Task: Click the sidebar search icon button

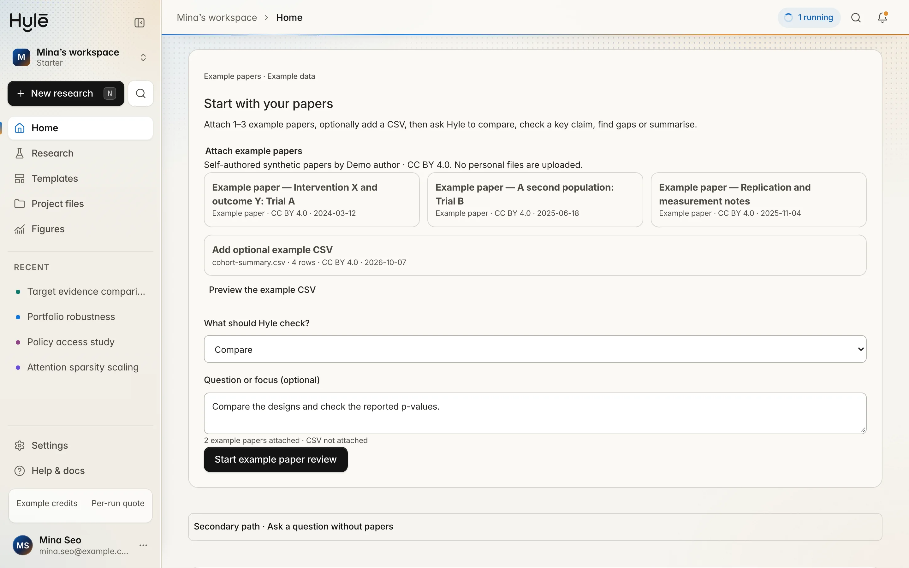Action: (140, 93)
